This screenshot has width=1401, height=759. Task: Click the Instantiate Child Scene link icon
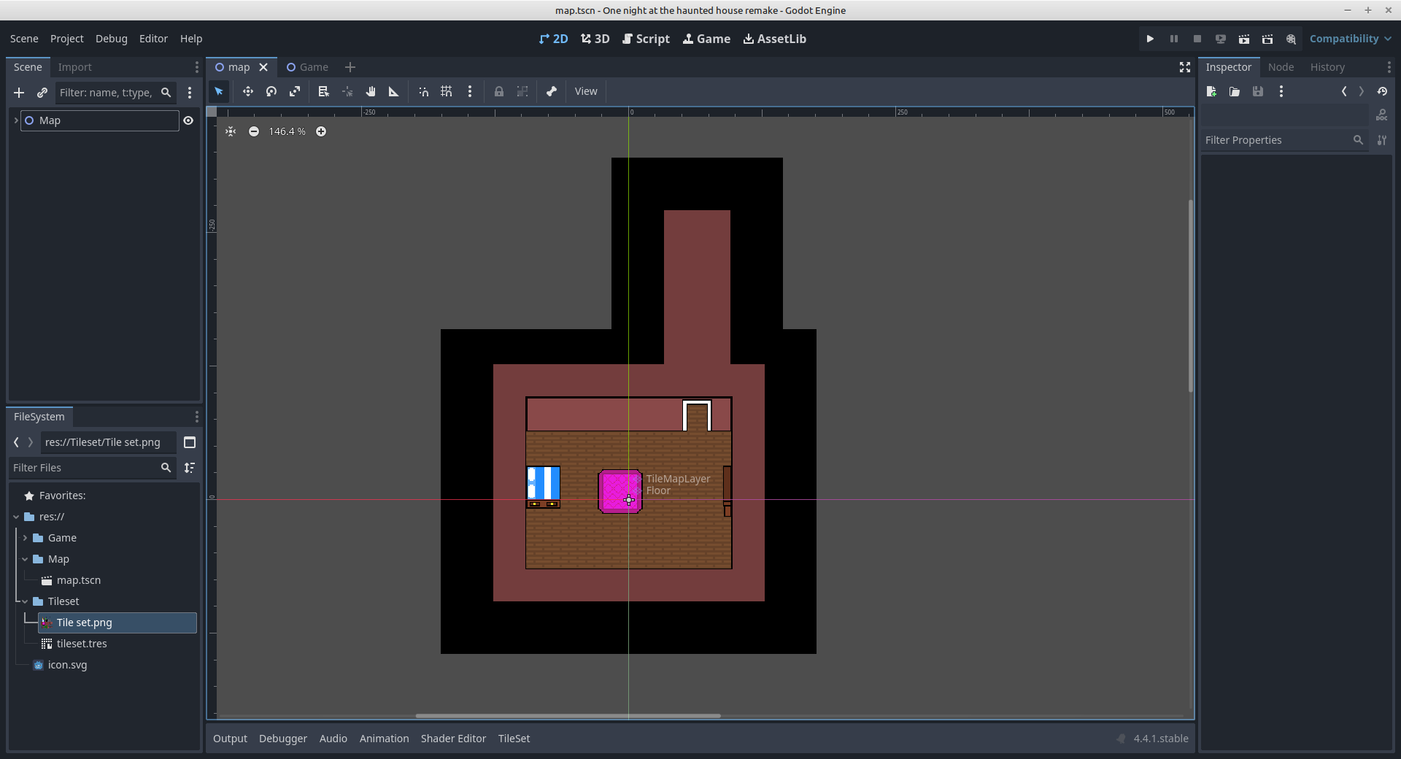(x=42, y=93)
